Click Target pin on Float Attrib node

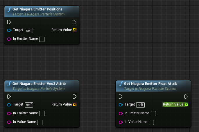121,105
